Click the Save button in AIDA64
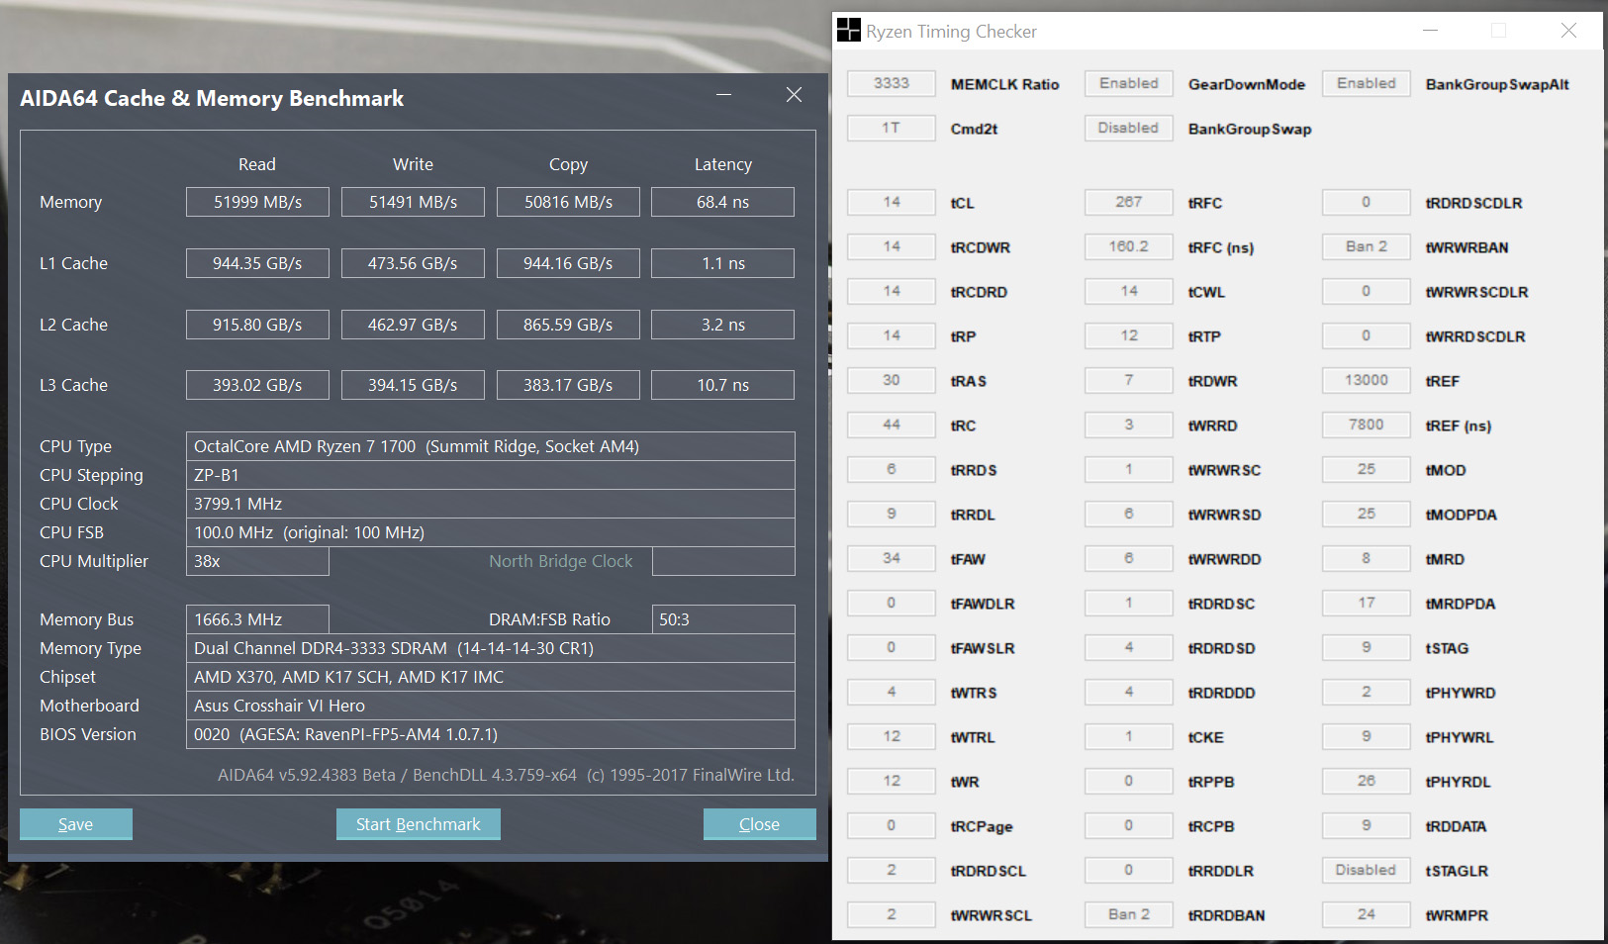The height and width of the screenshot is (944, 1608). 75,824
